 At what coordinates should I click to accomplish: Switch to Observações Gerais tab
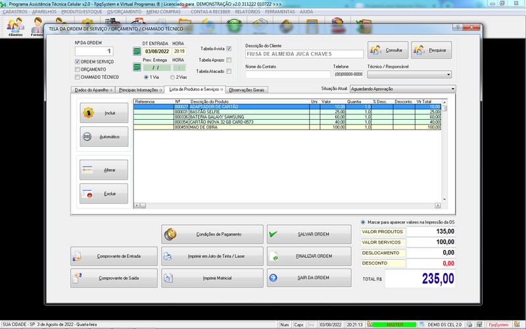pyautogui.click(x=247, y=90)
